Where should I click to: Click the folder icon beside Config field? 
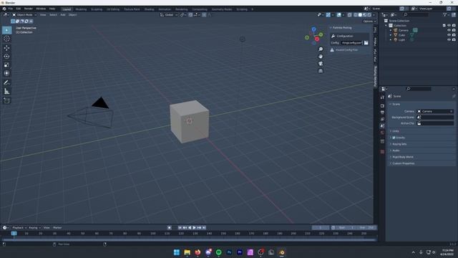pyautogui.click(x=366, y=43)
